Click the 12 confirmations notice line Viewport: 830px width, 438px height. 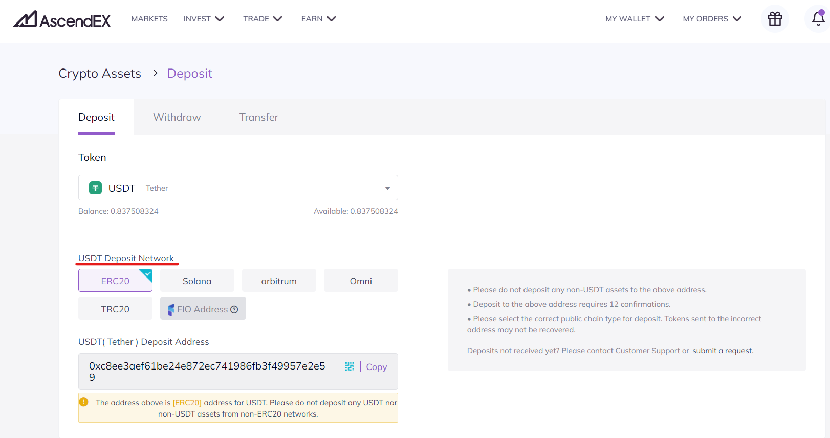point(569,304)
